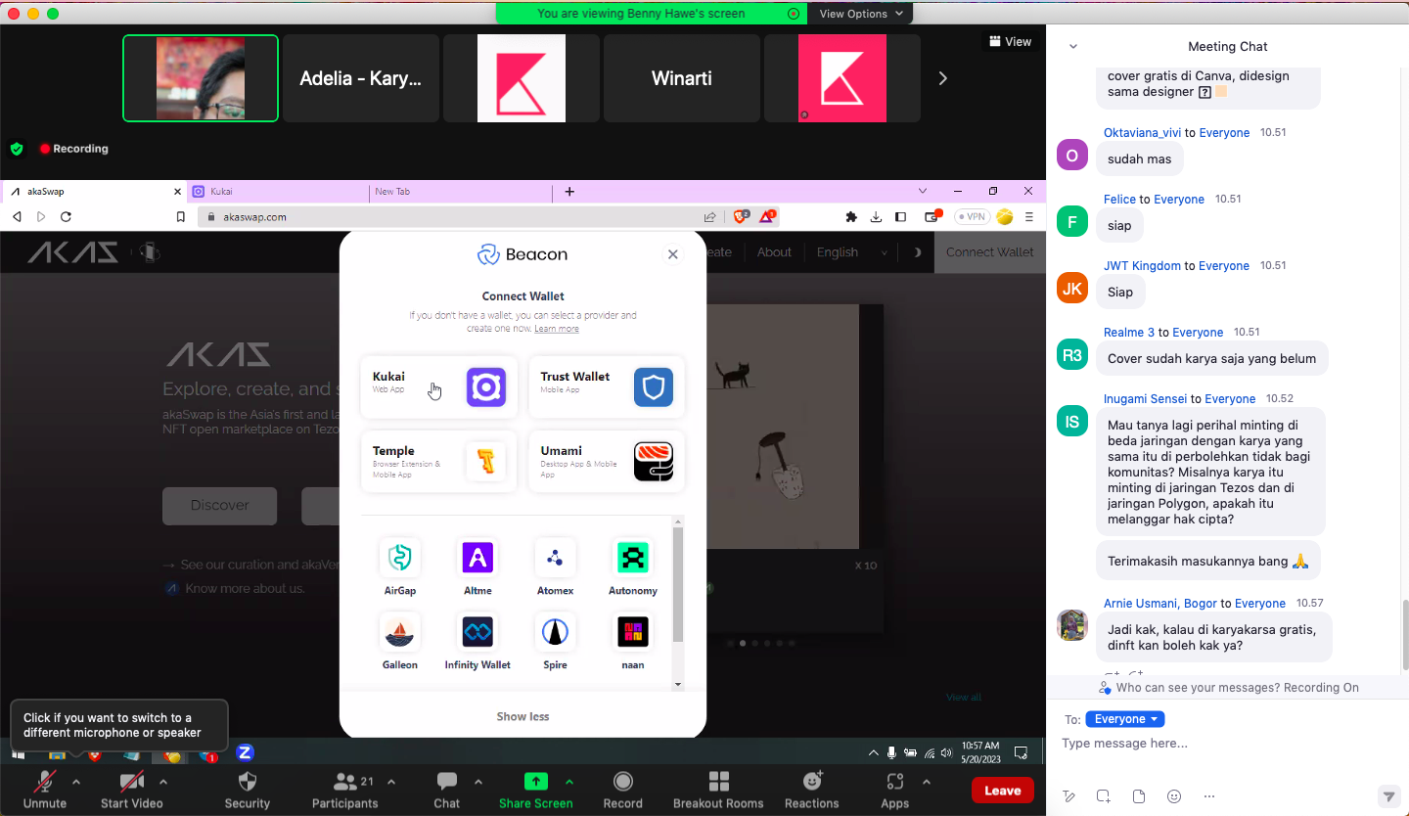1409x816 pixels.
Task: Select the Autonomy wallet icon
Action: pyautogui.click(x=633, y=558)
